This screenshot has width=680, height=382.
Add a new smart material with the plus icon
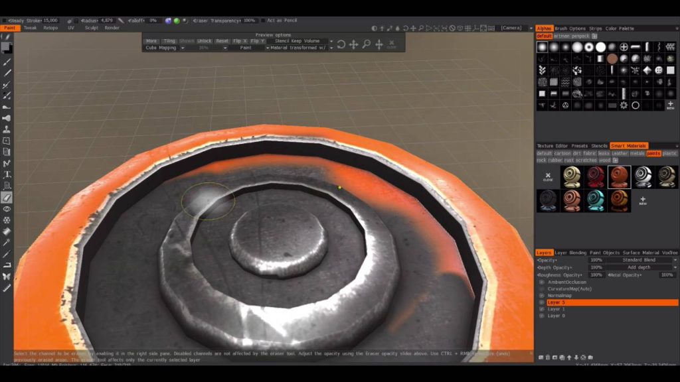tap(642, 199)
